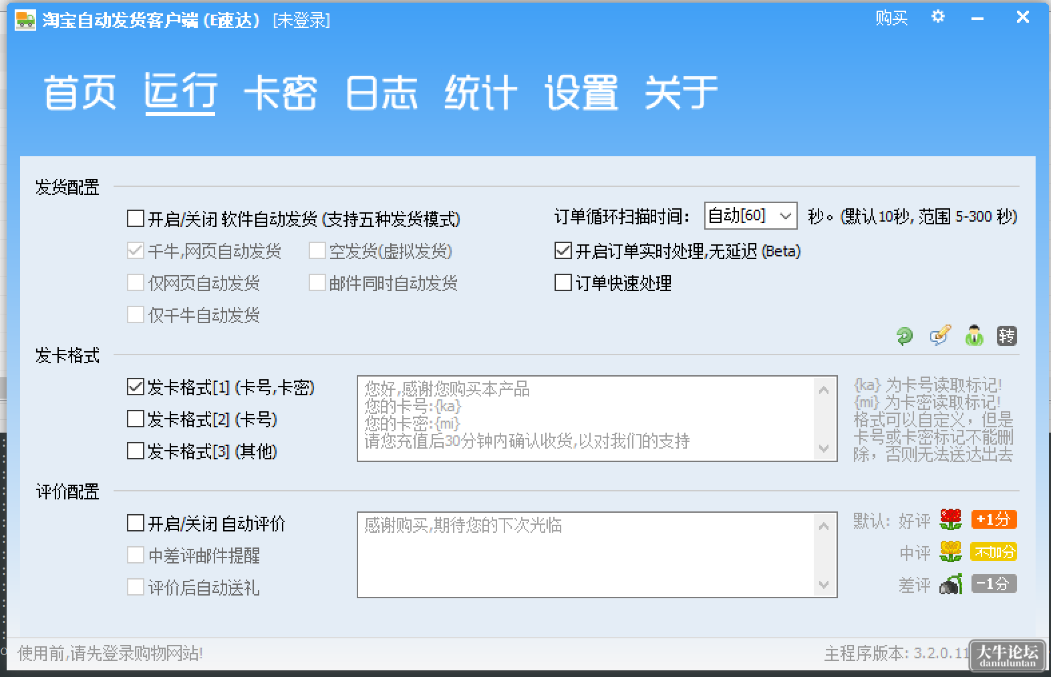Select the red flower 好评 icon
Viewport: 1051px width, 677px height.
click(x=951, y=519)
